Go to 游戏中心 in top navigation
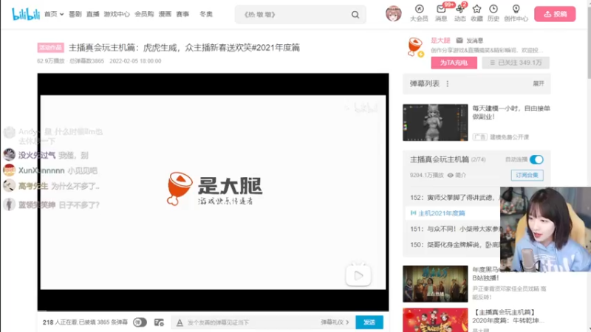The width and height of the screenshot is (591, 332). pos(117,14)
